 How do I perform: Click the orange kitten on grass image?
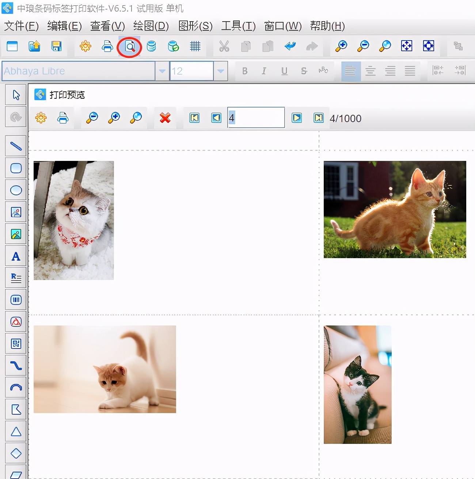pyautogui.click(x=395, y=210)
